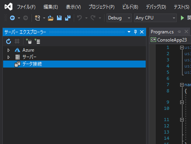Collapse the using block at line 1
Image resolution: width=191 pixels, height=144 pixels.
pos(182,48)
